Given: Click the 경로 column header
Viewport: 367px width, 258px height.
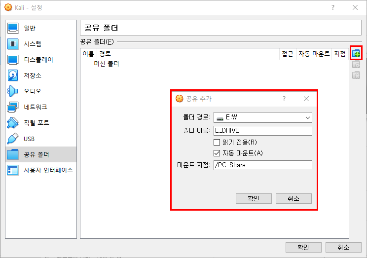Looking at the screenshot, I should [188, 54].
